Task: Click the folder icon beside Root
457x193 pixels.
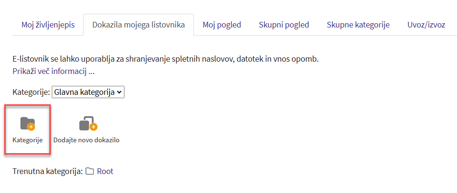Action: click(x=89, y=172)
